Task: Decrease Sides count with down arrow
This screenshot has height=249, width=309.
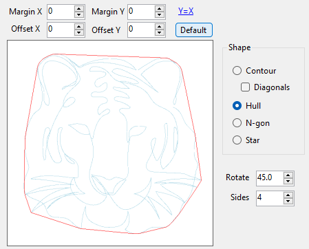Action: click(288, 201)
